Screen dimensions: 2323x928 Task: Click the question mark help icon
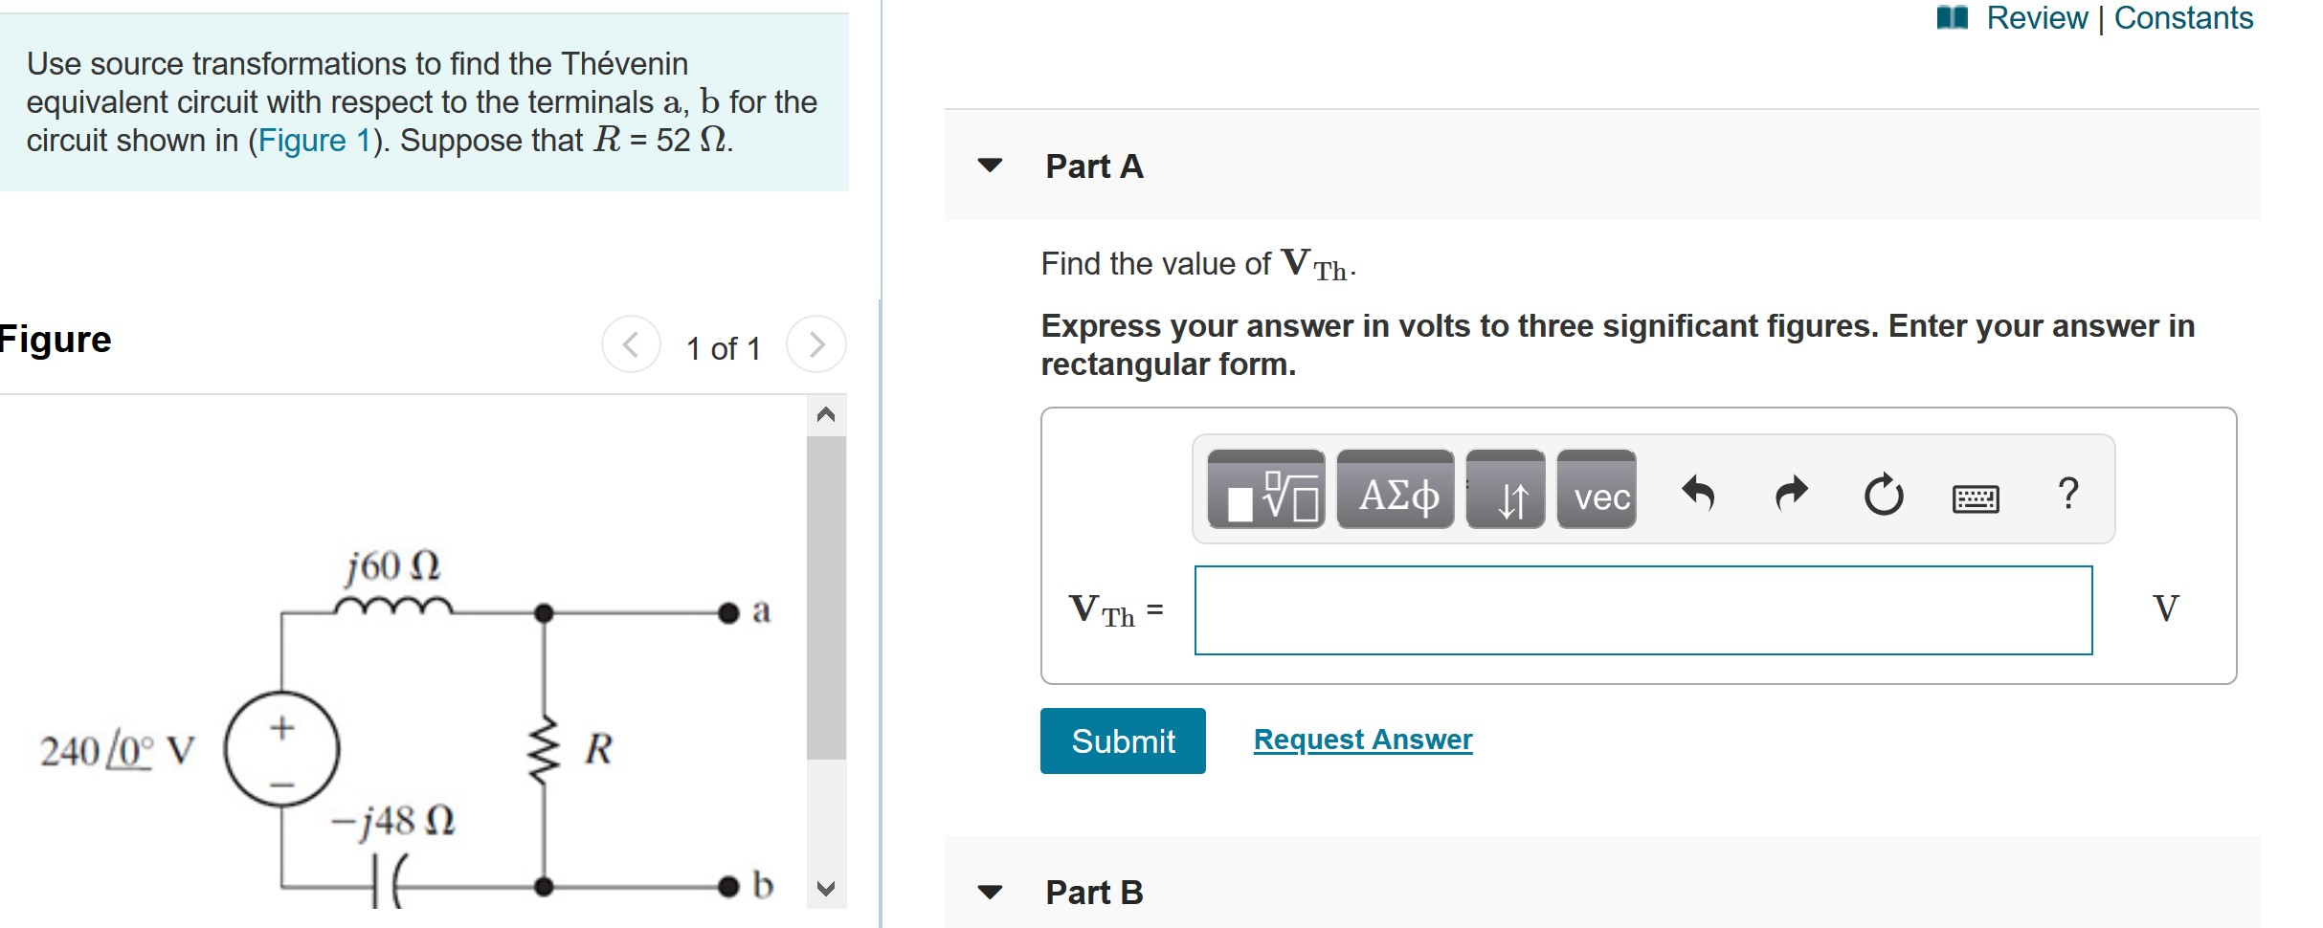[x=2070, y=492]
